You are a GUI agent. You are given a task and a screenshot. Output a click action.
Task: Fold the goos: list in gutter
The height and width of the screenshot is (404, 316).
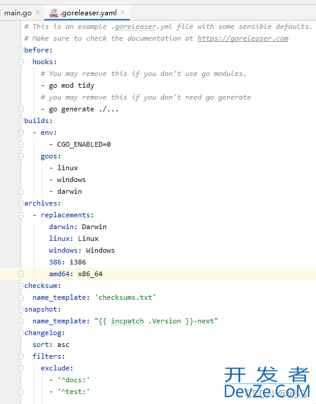point(21,157)
